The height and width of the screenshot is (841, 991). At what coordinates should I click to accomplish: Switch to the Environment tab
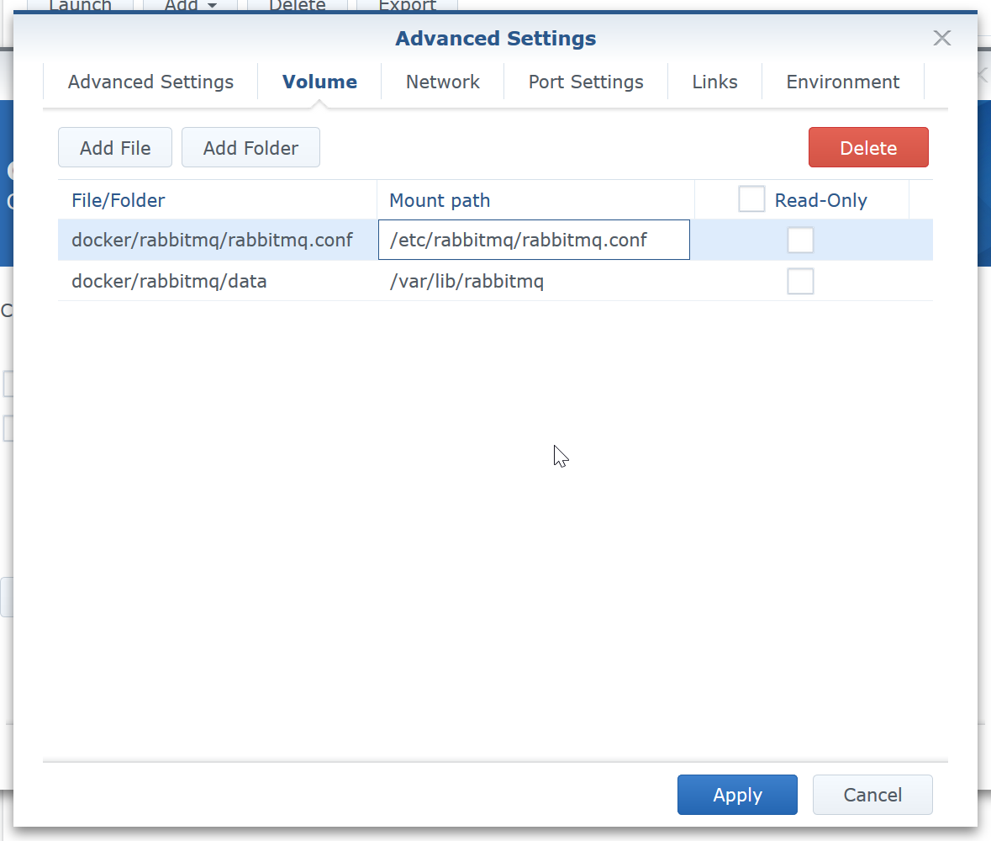point(842,82)
